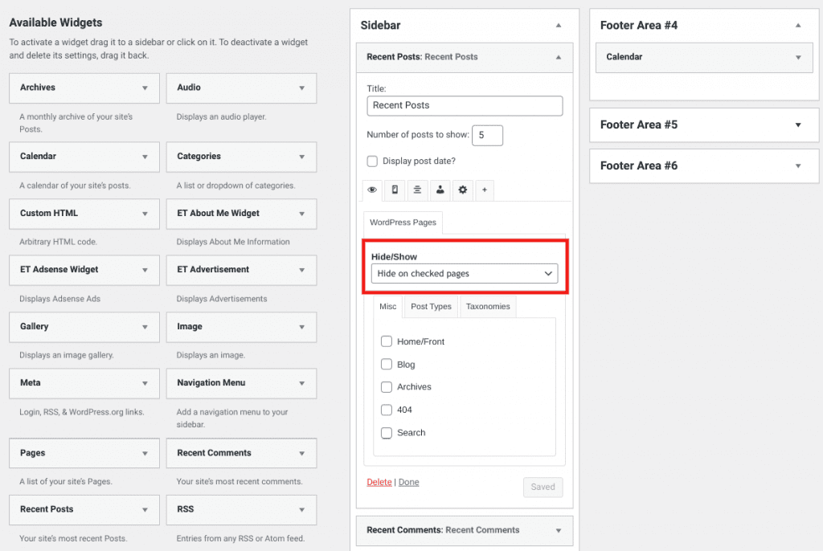The width and height of the screenshot is (823, 551).
Task: Click the plus widget options tab
Action: point(485,190)
